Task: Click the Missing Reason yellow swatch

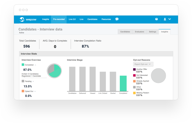Action: 134,93
